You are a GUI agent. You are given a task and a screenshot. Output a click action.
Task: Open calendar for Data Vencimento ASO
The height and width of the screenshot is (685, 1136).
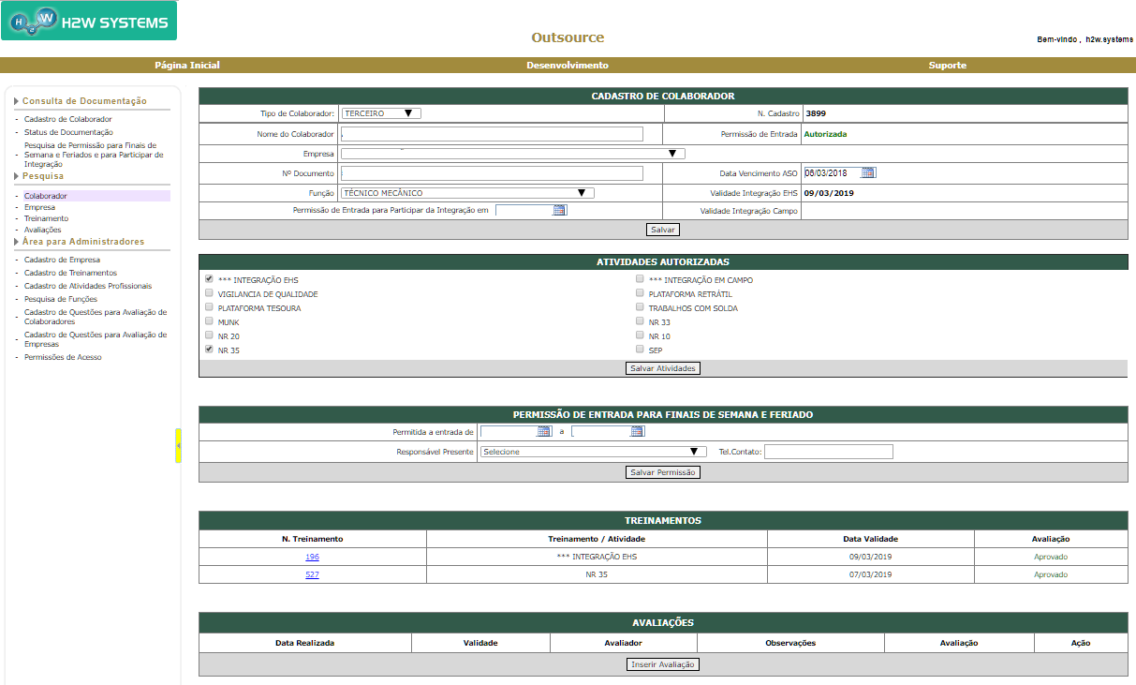[x=867, y=172]
